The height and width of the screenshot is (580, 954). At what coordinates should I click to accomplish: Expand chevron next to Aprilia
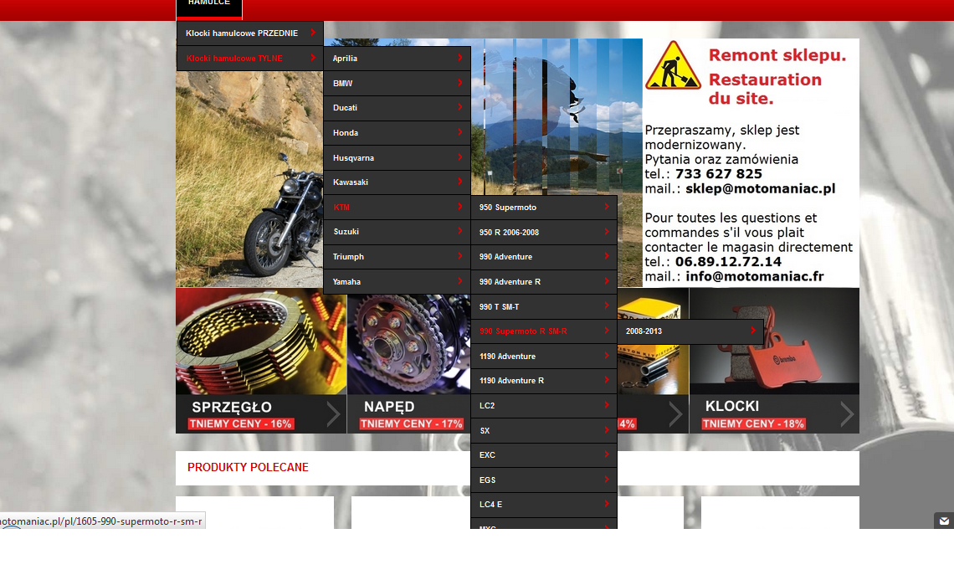click(460, 58)
